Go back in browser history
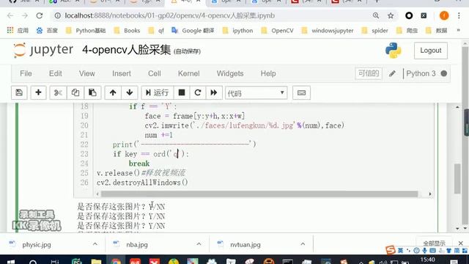Image resolution: width=469 pixels, height=264 pixels. (x=10, y=15)
